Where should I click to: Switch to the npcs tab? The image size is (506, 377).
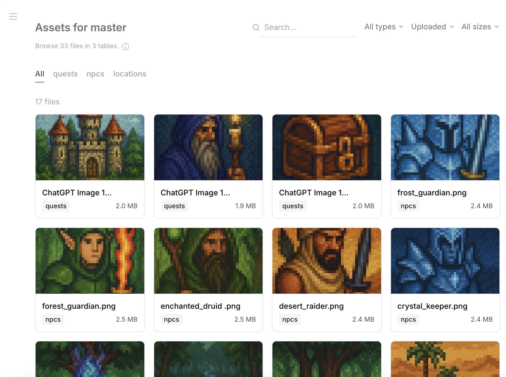pyautogui.click(x=95, y=74)
